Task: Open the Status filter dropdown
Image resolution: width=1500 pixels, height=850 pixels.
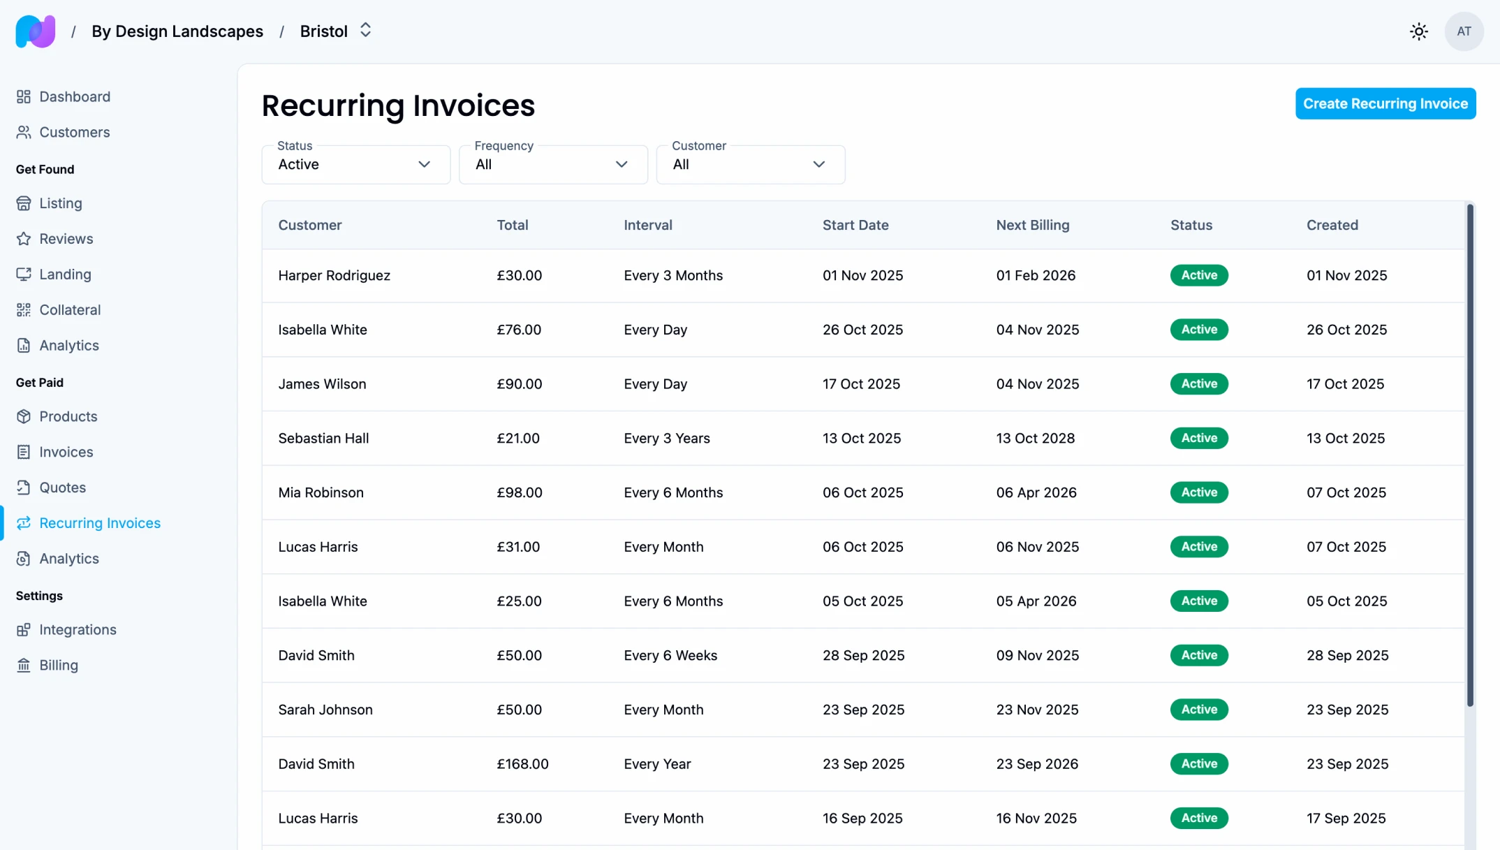Action: pyautogui.click(x=424, y=164)
